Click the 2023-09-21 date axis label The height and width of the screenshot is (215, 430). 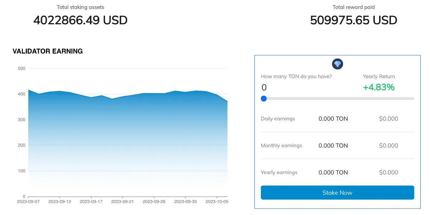tap(123, 201)
